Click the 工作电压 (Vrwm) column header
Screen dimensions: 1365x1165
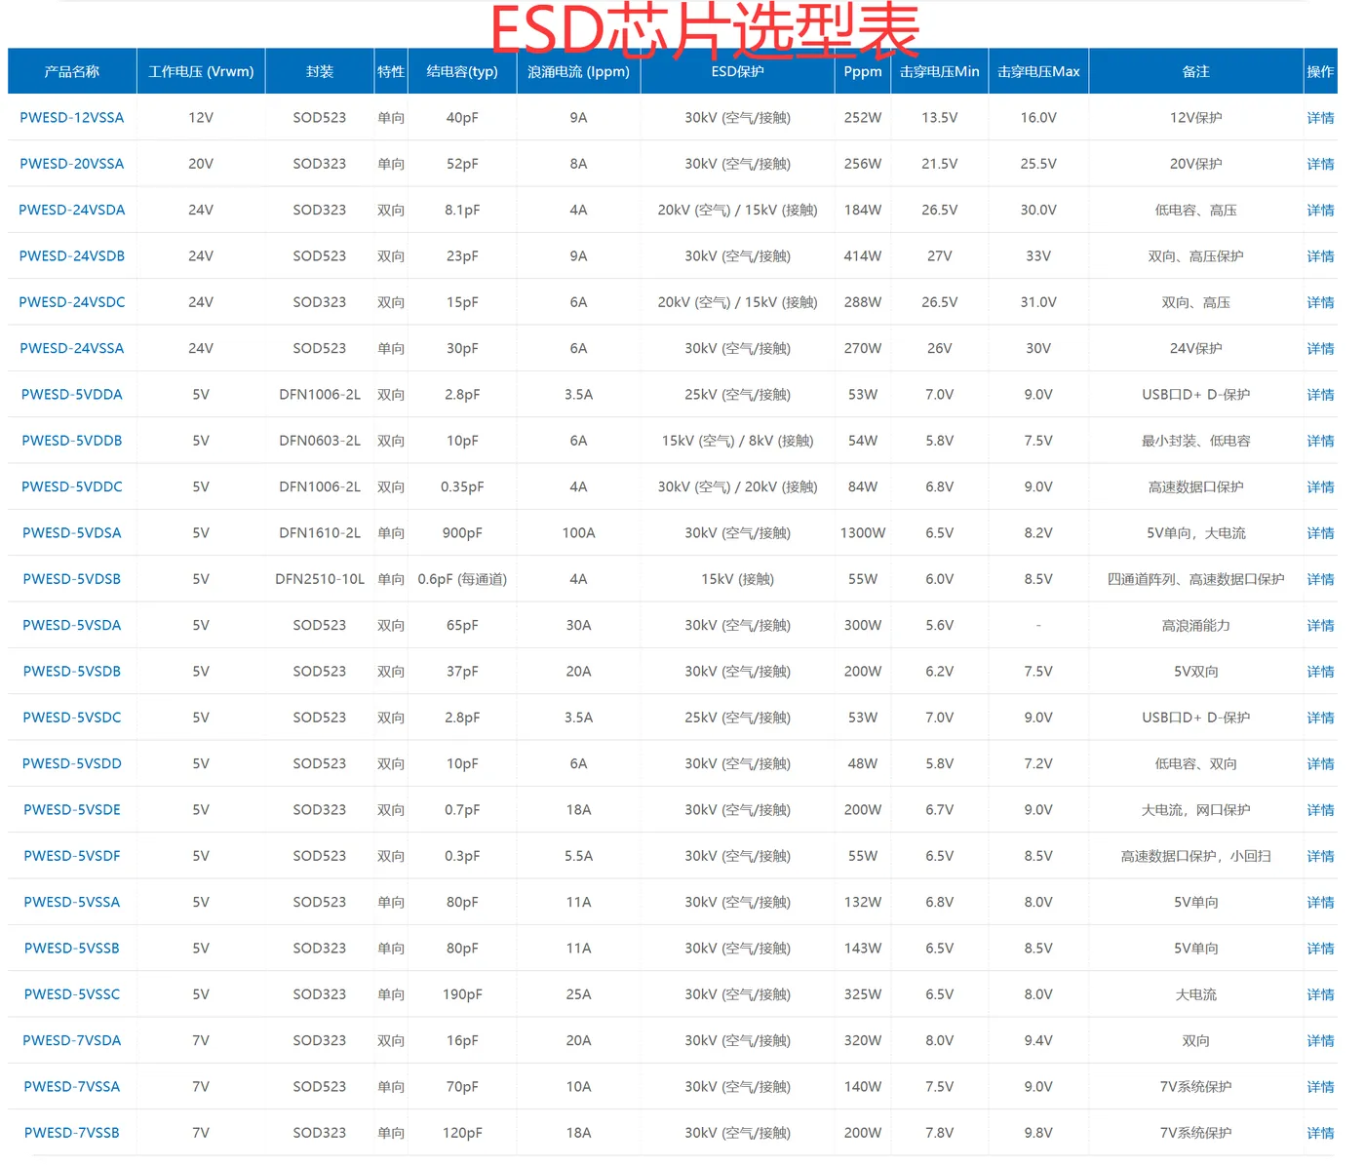(201, 71)
